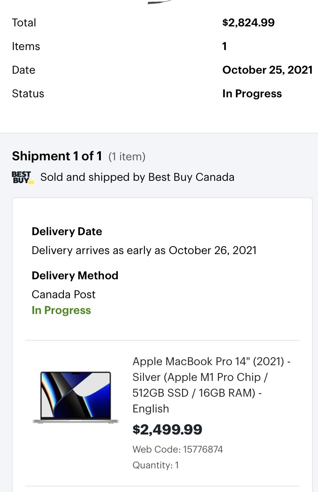Click the Best Buy logo icon

pos(23,177)
